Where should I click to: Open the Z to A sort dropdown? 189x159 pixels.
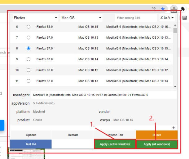[167, 18]
